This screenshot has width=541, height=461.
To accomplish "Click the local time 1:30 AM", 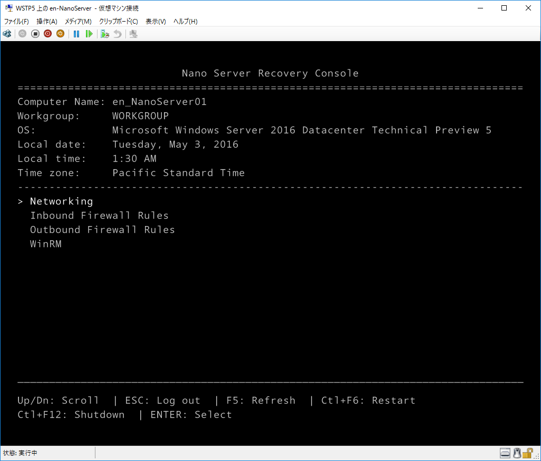I will [134, 159].
